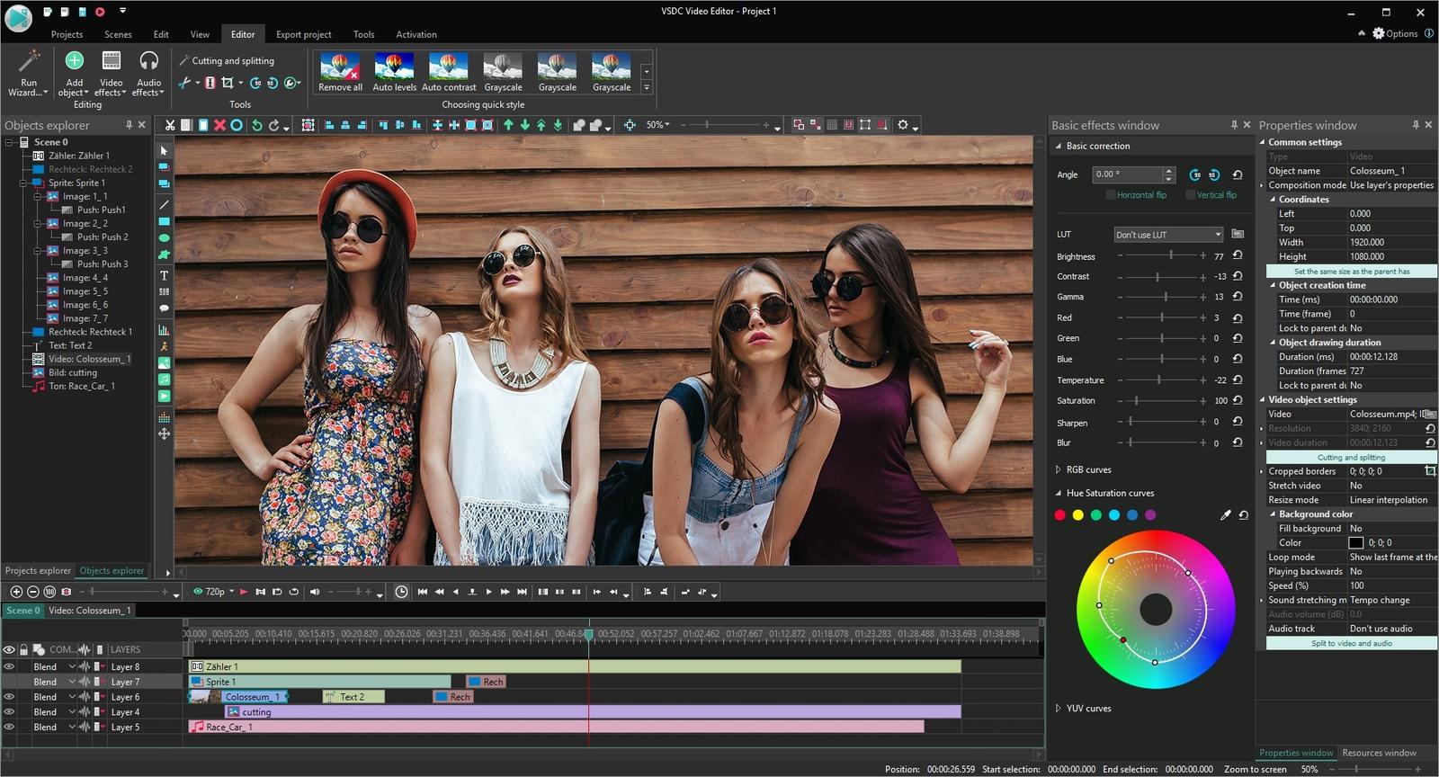Image resolution: width=1439 pixels, height=777 pixels.
Task: Pick the eyedropper in Hue Saturation curves
Action: [1225, 515]
